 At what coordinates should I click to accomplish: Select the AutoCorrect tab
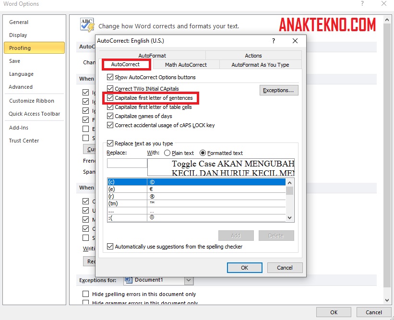(125, 64)
